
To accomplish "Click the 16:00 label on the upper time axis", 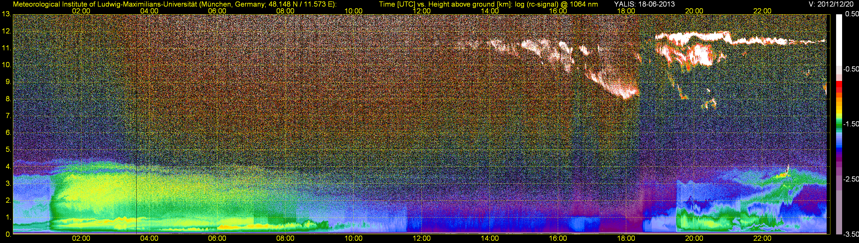I will point(558,11).
